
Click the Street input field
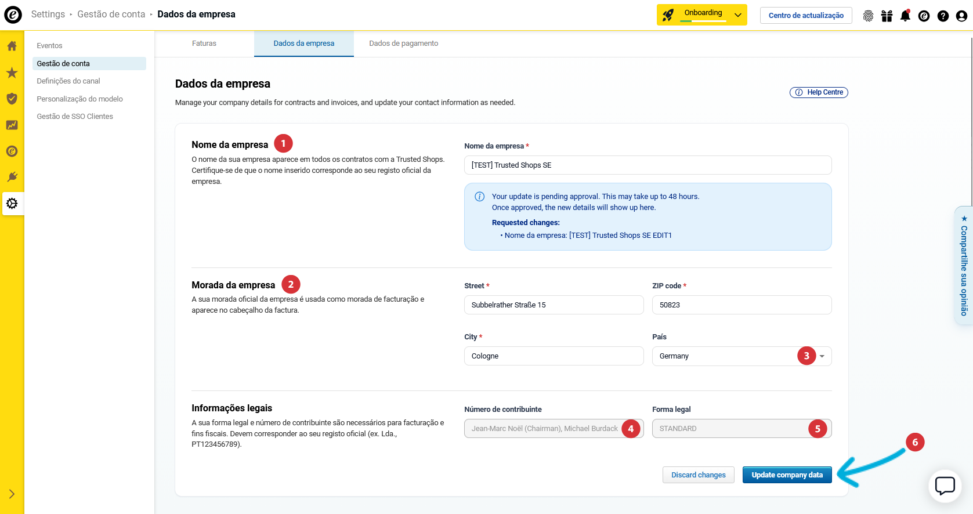point(554,305)
